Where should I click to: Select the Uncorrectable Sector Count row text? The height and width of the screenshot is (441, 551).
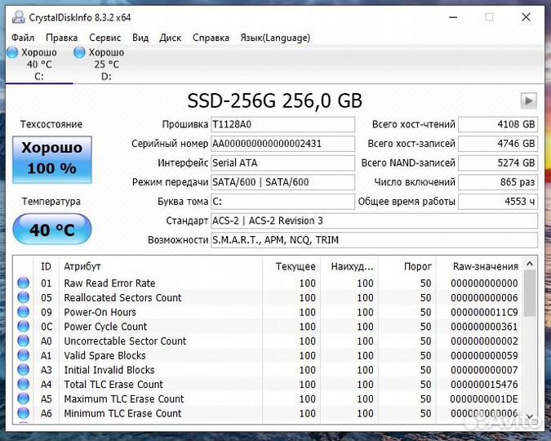pos(125,341)
